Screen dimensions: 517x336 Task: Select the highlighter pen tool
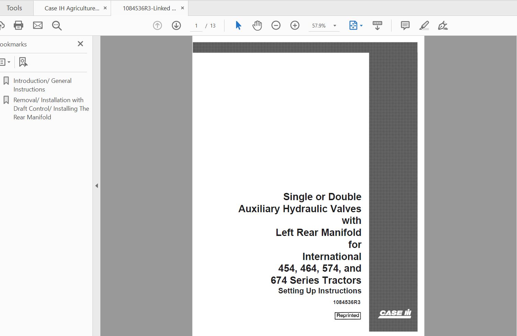(x=424, y=25)
